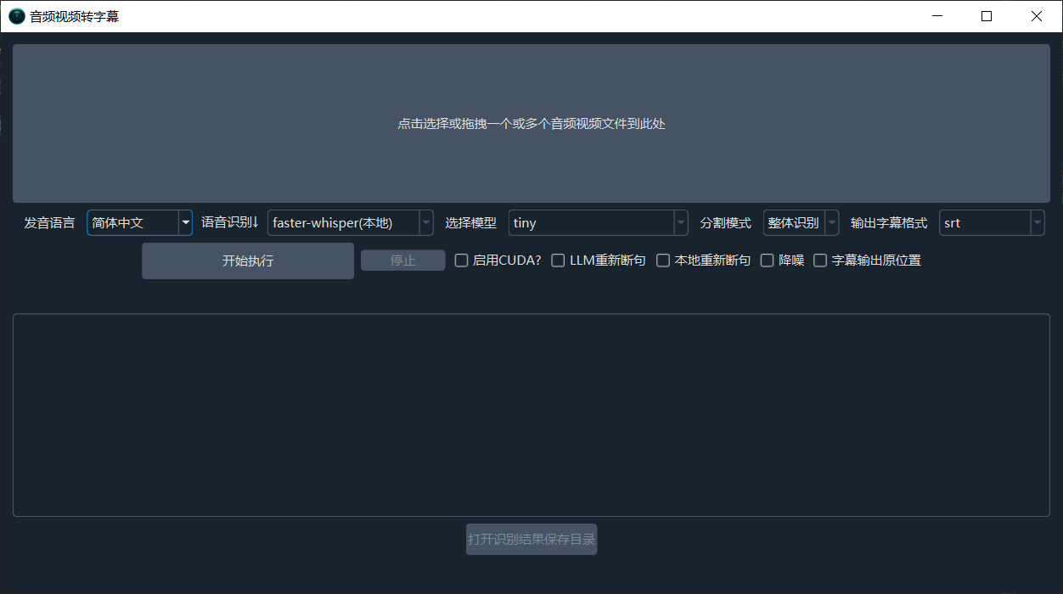Maximize the application window
The height and width of the screenshot is (594, 1063).
[986, 15]
